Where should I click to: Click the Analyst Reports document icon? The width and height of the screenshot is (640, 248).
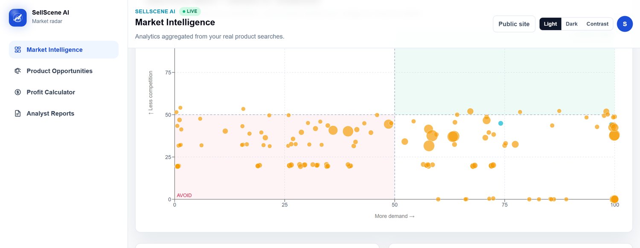pyautogui.click(x=17, y=114)
